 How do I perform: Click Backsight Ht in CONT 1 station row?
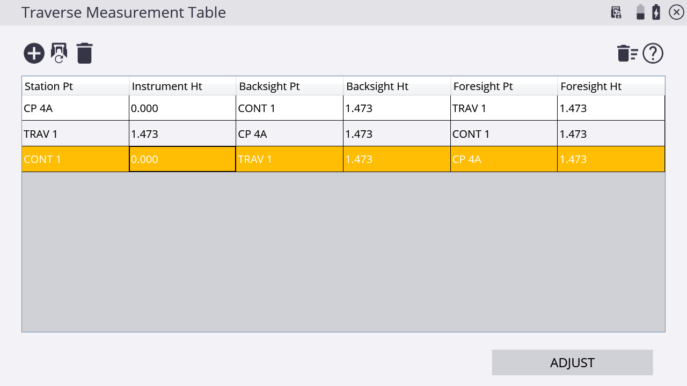(397, 159)
